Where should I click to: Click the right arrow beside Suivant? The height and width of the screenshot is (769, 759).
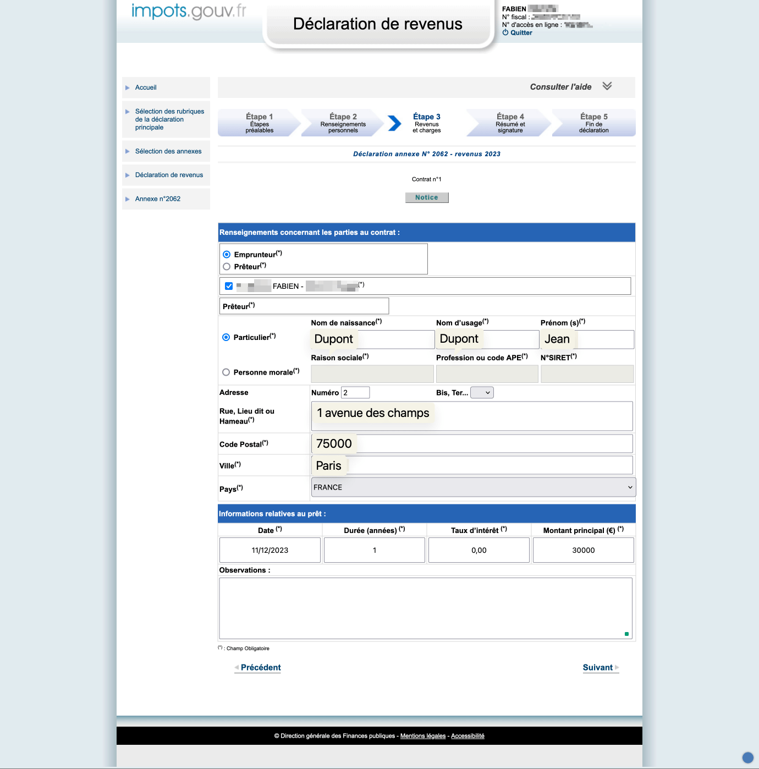617,667
